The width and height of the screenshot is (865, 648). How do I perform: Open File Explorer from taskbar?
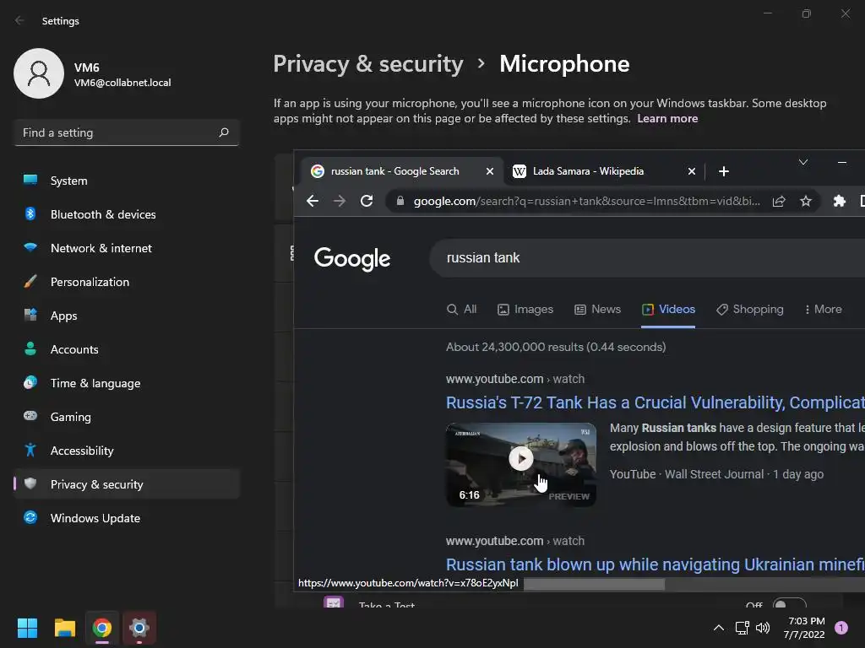coord(64,628)
